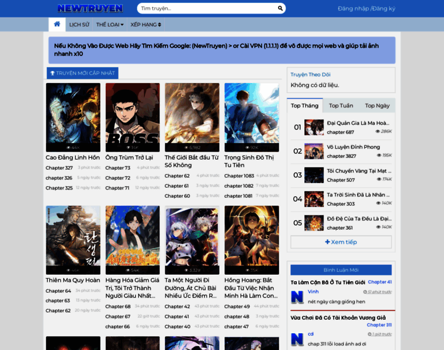Click rank 04 Ta Trời Sinh thumbnail
Screen dimensions: 444x350
pos(314,199)
